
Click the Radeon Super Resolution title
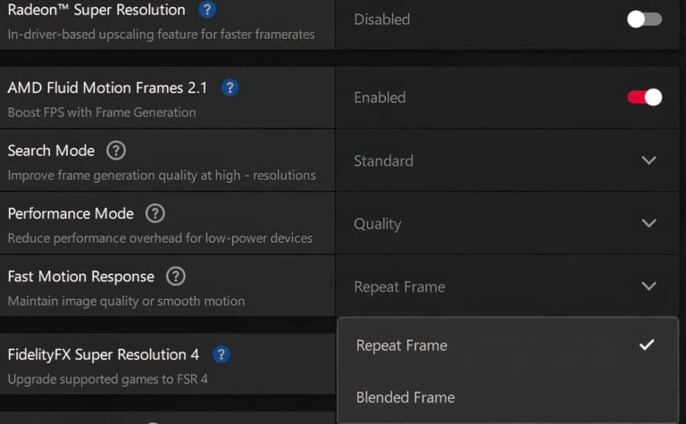tap(96, 11)
